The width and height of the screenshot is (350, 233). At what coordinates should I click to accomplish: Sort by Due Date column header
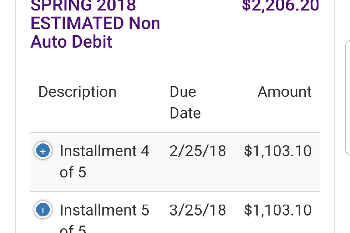point(185,102)
